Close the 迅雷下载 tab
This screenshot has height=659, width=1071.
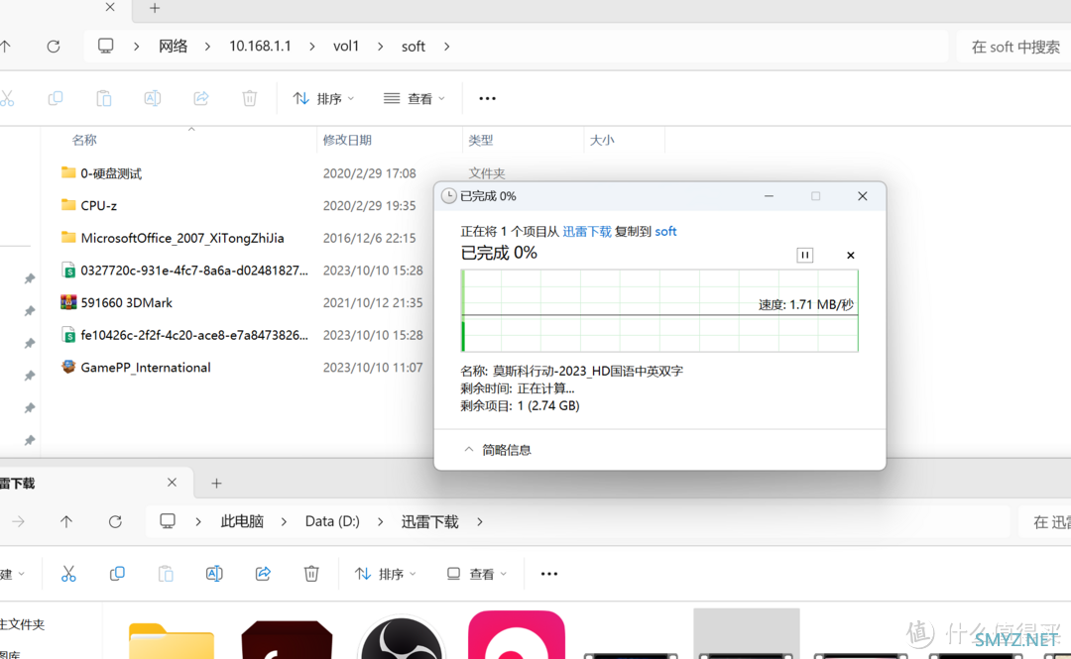(173, 483)
